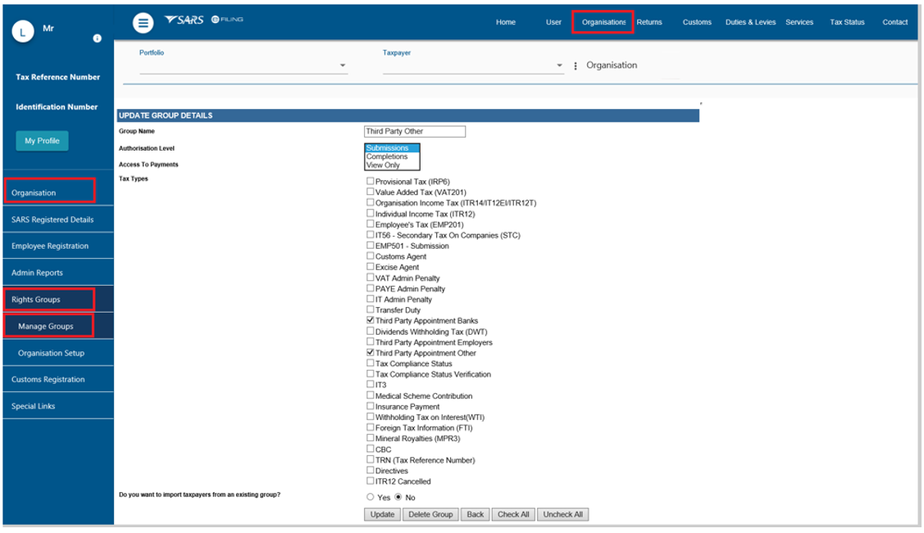Click the user avatar circle with letter L
924x533 pixels.
(24, 31)
